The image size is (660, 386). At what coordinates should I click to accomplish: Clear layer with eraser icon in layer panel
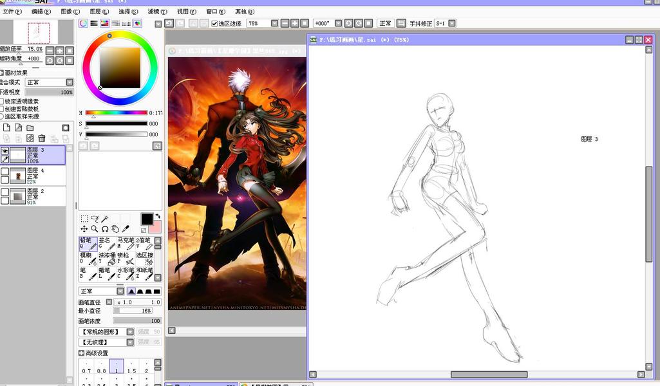click(x=30, y=138)
